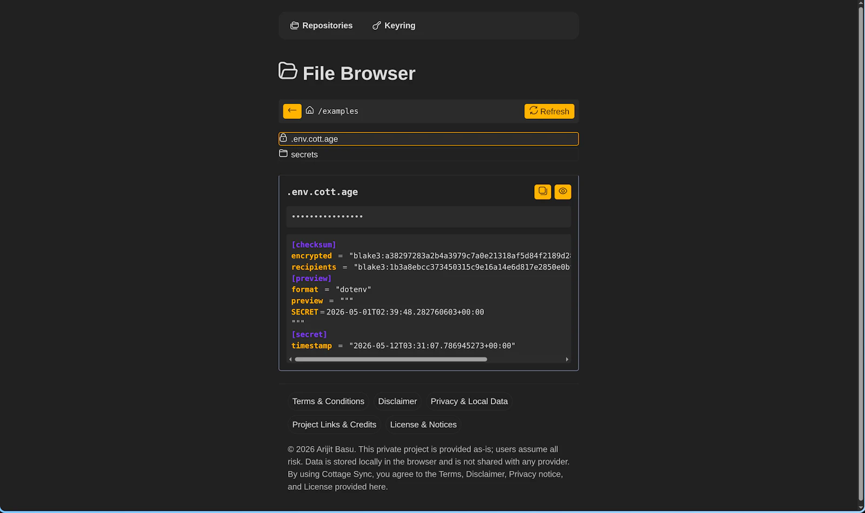
Task: Refresh the file listing
Action: coord(549,111)
